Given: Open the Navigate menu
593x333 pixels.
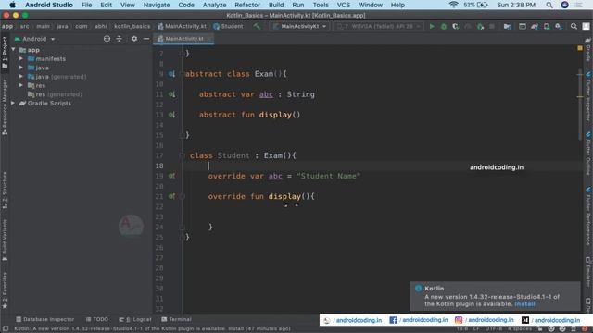Looking at the screenshot, I should (x=157, y=5).
